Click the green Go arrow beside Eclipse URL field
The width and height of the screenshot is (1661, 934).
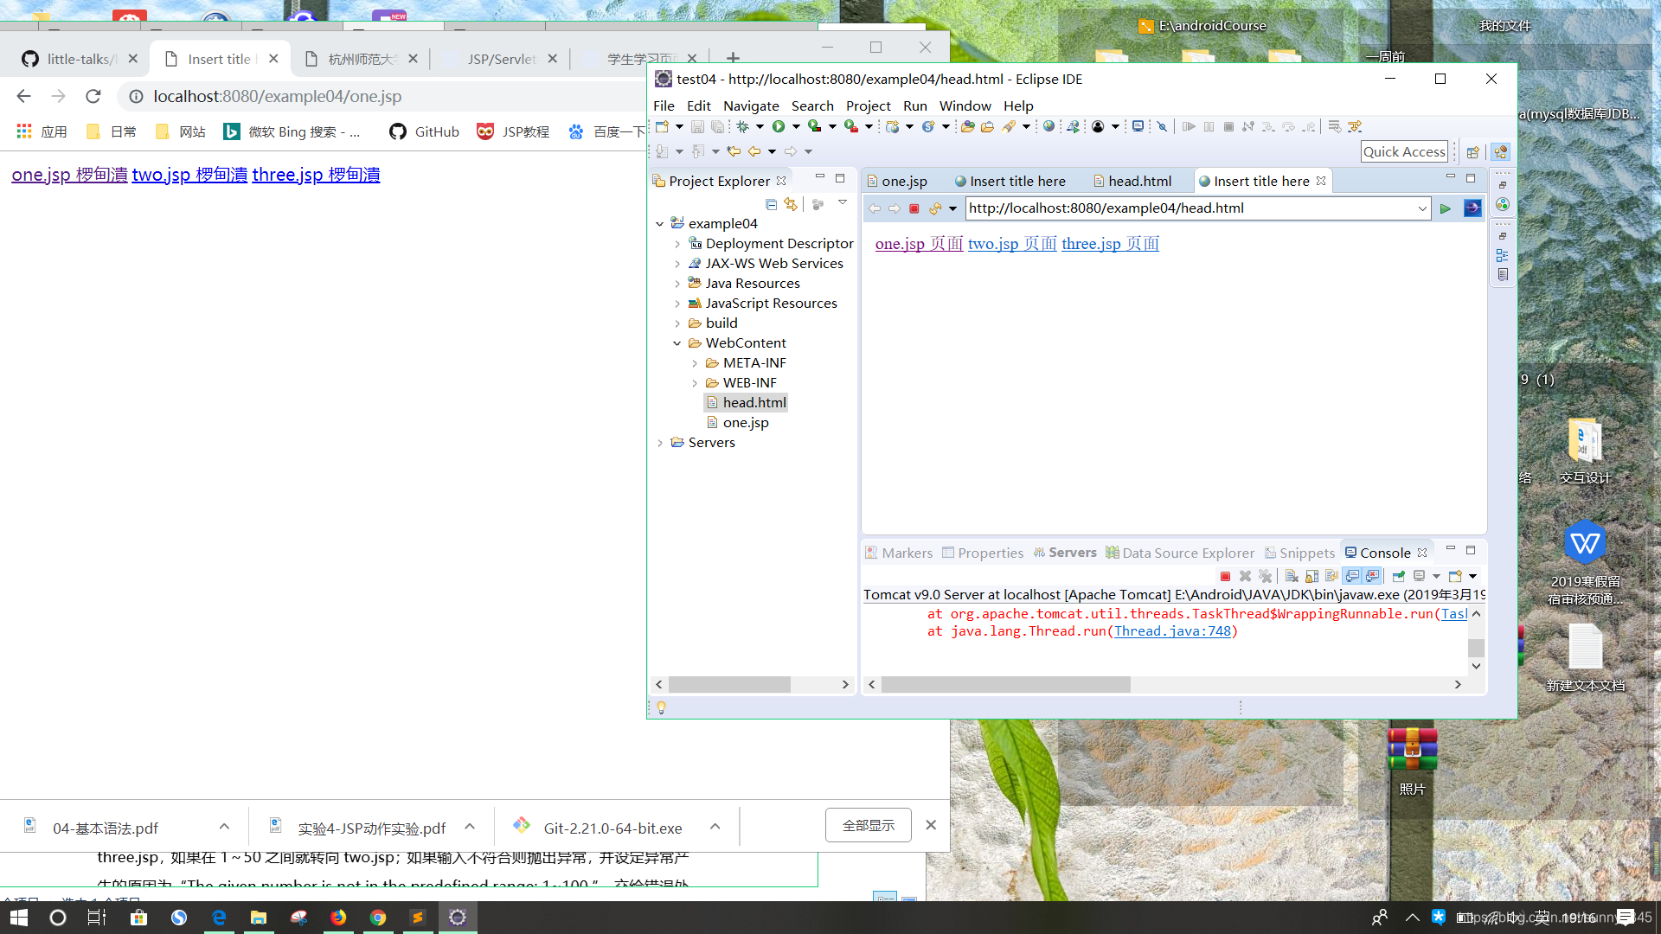(x=1445, y=208)
